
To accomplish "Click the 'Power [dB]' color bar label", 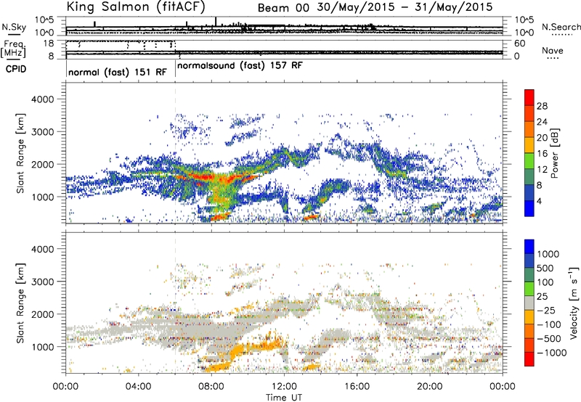I will tap(555, 153).
